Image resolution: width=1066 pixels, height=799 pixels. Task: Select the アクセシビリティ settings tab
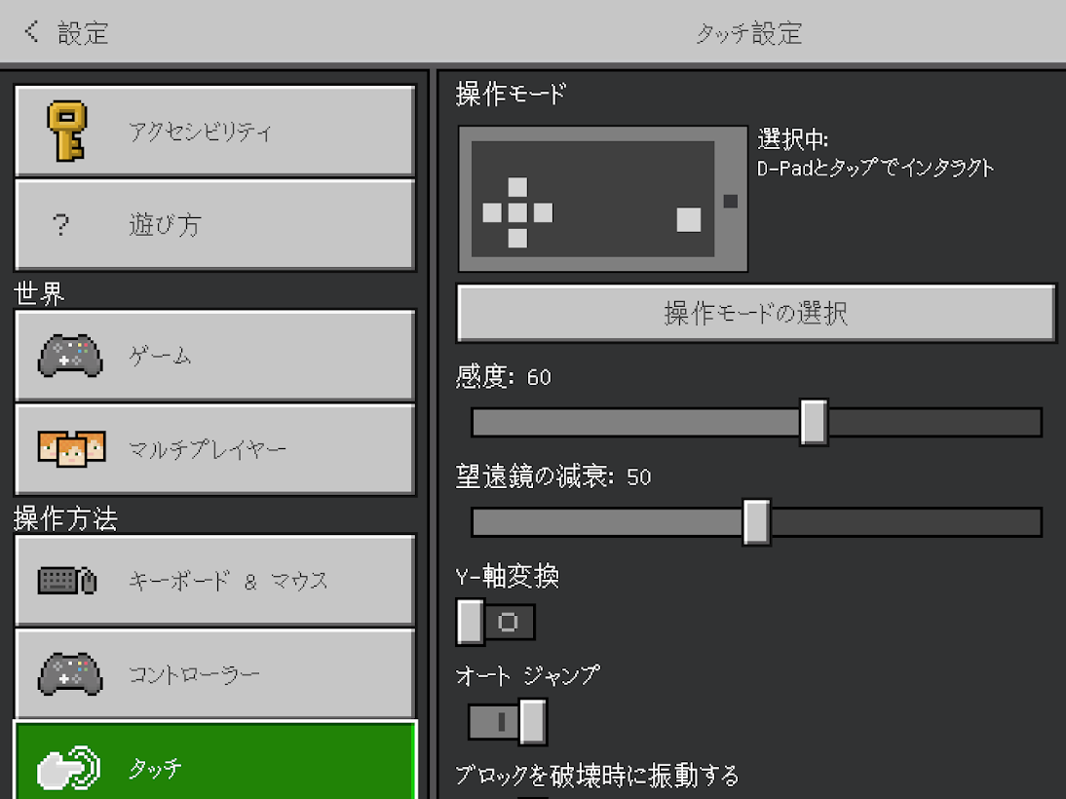coord(214,132)
